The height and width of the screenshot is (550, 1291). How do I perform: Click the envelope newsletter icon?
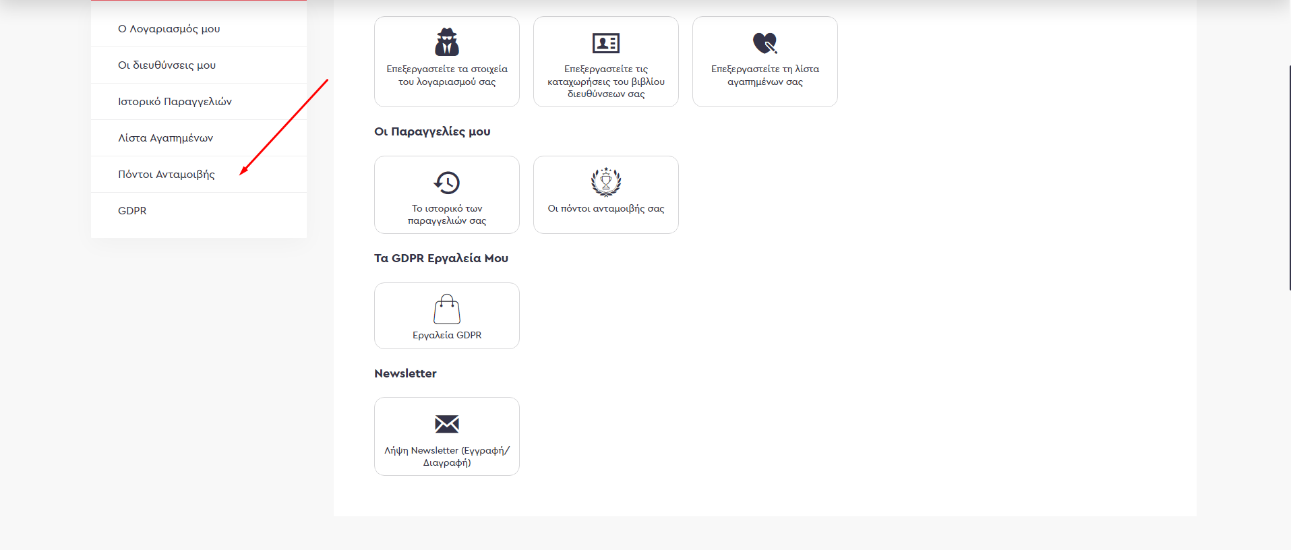click(447, 424)
